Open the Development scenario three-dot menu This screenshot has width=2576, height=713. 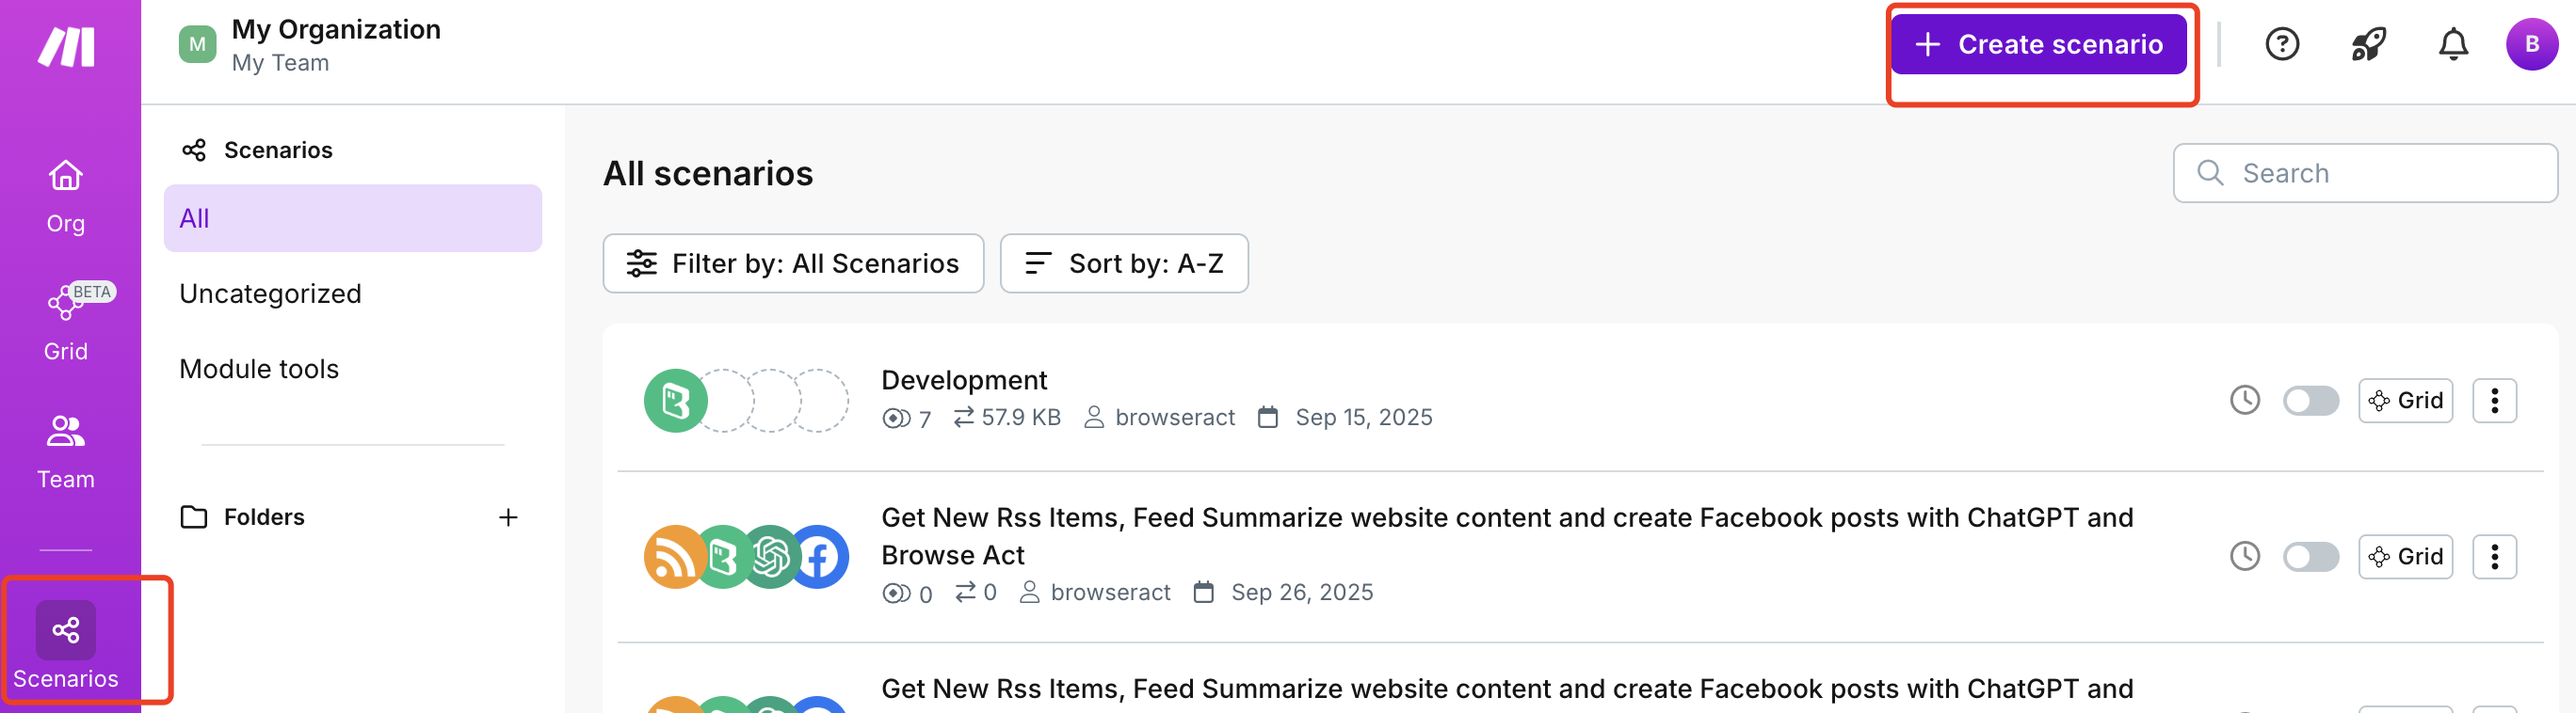[x=2494, y=401]
